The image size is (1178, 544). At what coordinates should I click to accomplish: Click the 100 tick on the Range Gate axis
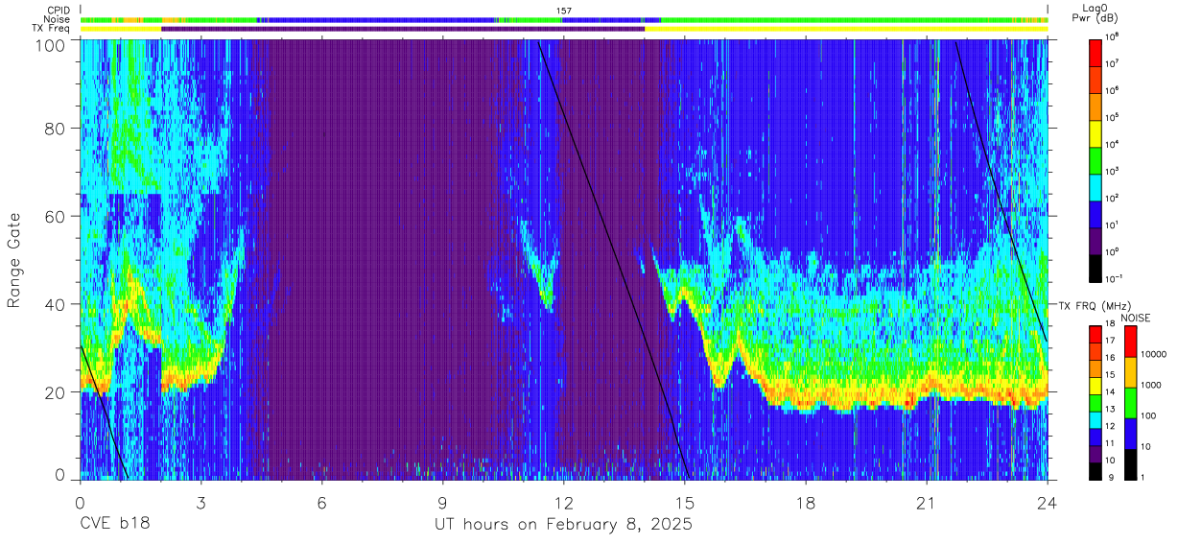tap(51, 44)
